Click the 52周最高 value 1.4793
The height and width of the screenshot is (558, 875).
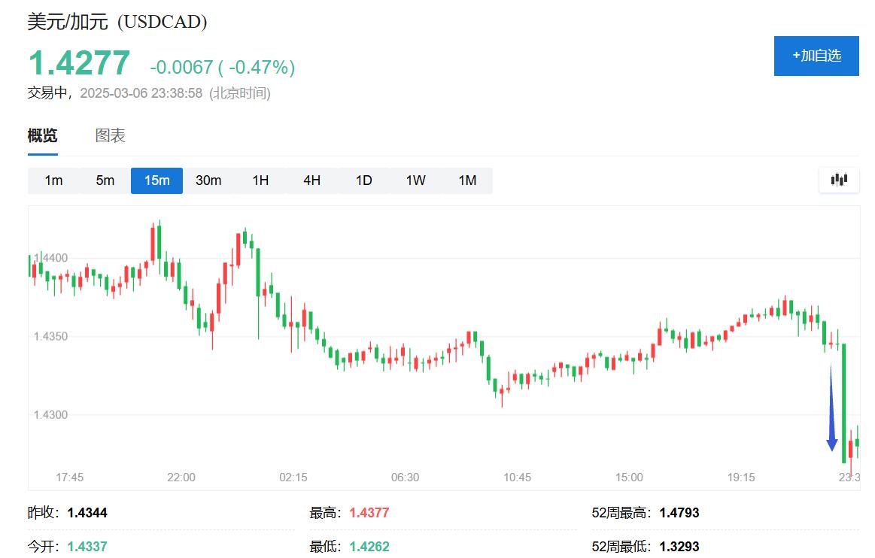679,513
